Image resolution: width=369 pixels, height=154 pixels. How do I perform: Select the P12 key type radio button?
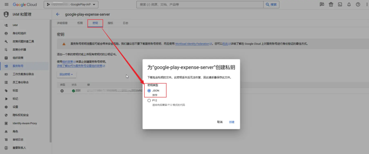click(x=149, y=100)
